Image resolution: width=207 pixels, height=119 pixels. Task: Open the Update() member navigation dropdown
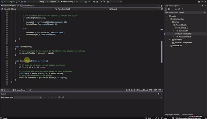click(134, 9)
